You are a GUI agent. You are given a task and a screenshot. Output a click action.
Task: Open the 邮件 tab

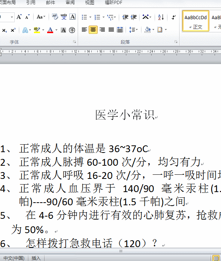click(x=51, y=2)
